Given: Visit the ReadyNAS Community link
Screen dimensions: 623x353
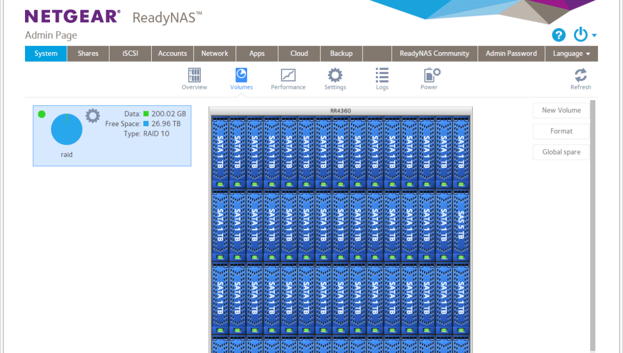Looking at the screenshot, I should tap(435, 54).
